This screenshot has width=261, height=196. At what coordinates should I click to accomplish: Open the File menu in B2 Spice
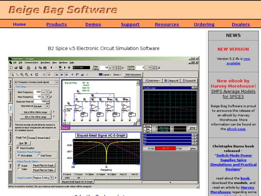[x=15, y=63]
